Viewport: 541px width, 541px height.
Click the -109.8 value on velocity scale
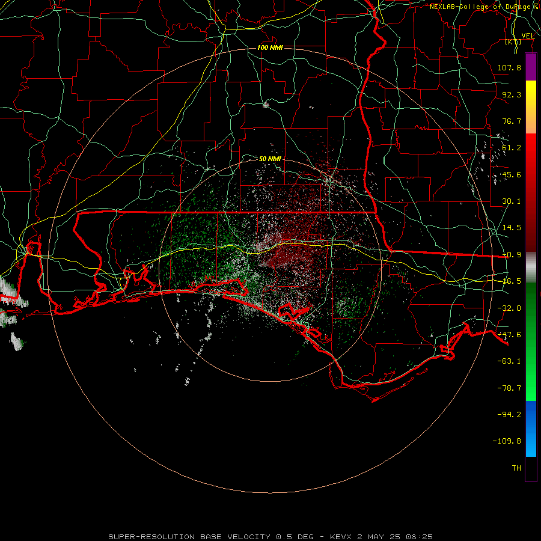(x=507, y=441)
